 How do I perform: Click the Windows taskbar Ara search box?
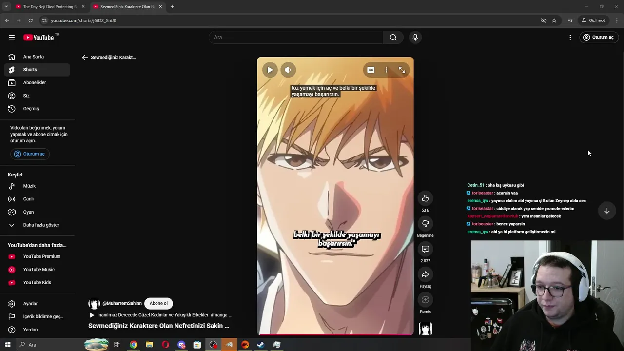pyautogui.click(x=63, y=345)
